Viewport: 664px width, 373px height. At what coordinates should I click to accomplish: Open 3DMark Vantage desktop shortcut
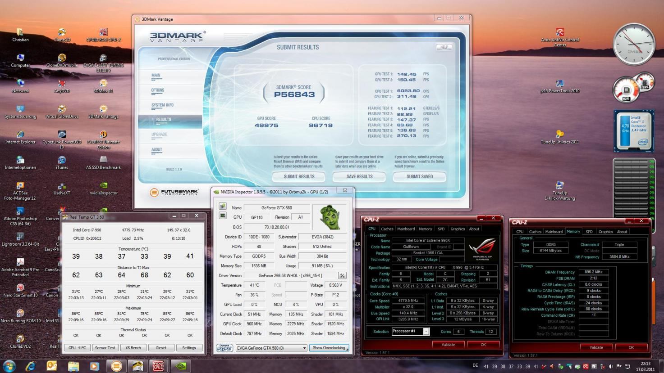[x=103, y=112]
